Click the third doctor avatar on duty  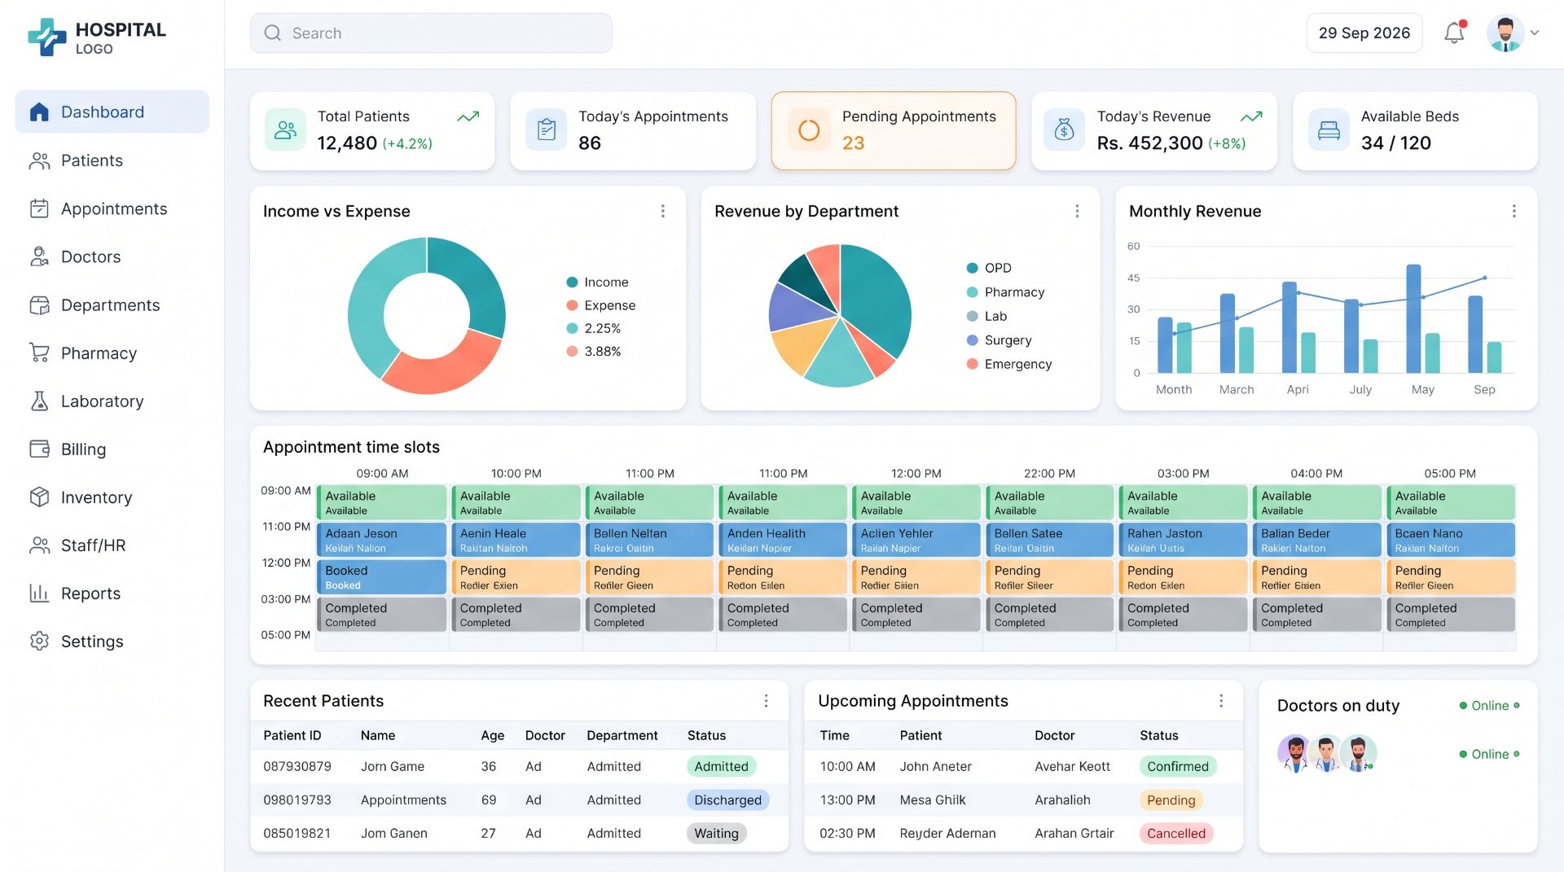coord(1358,753)
